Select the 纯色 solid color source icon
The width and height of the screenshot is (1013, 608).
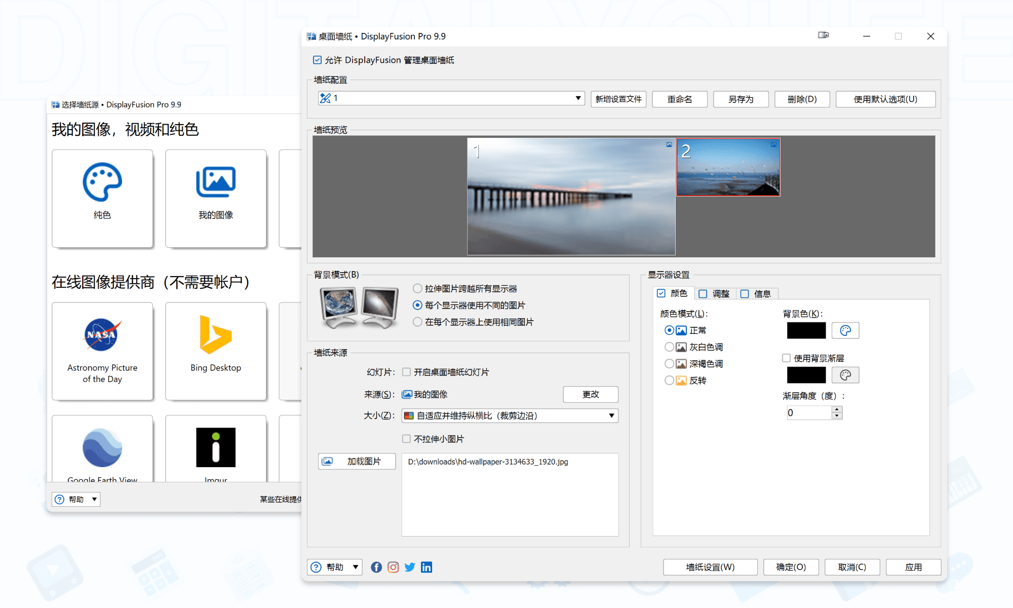(x=102, y=198)
